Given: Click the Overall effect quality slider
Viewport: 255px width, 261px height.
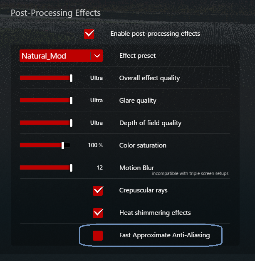Looking at the screenshot, I should (x=45, y=78).
